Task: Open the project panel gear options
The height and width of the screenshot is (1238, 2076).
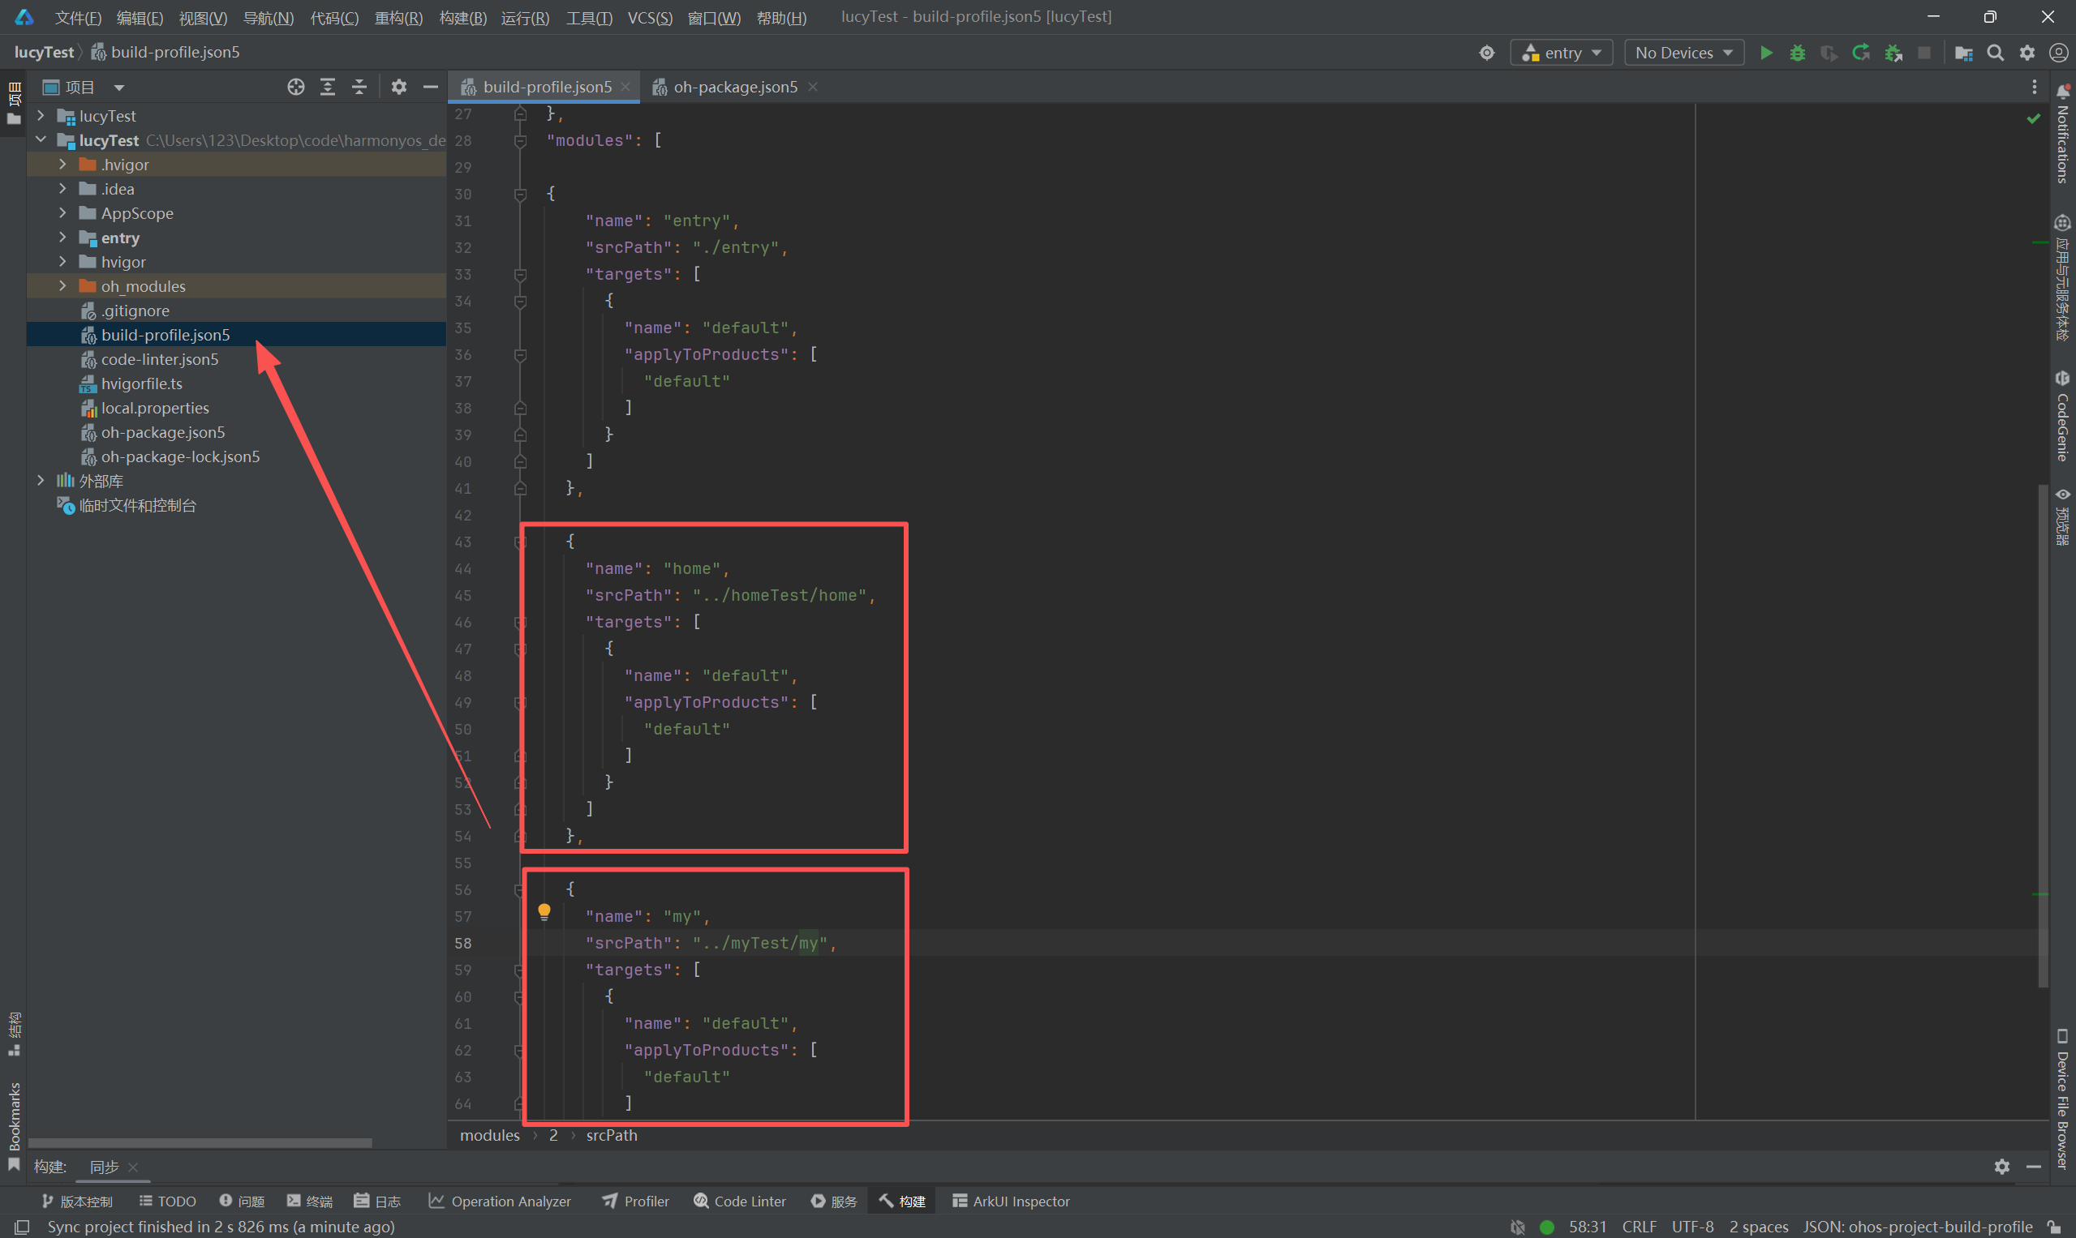Action: (x=399, y=87)
